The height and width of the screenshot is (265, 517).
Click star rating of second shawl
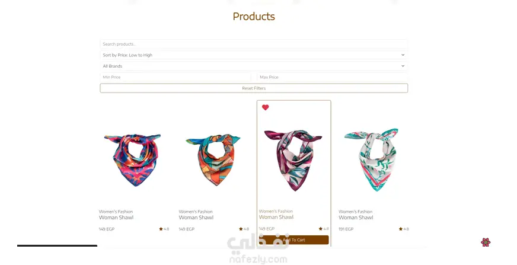[x=244, y=229]
